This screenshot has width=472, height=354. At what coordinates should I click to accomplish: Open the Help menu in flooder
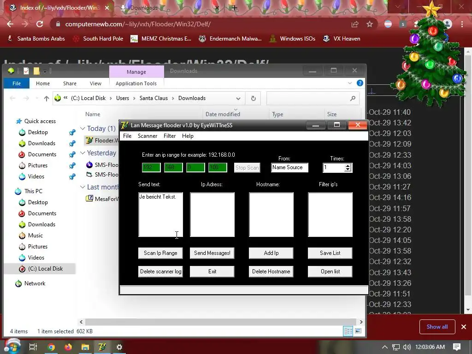click(188, 136)
